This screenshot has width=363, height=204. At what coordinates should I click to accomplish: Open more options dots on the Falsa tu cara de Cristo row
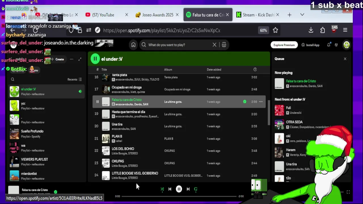click(261, 102)
